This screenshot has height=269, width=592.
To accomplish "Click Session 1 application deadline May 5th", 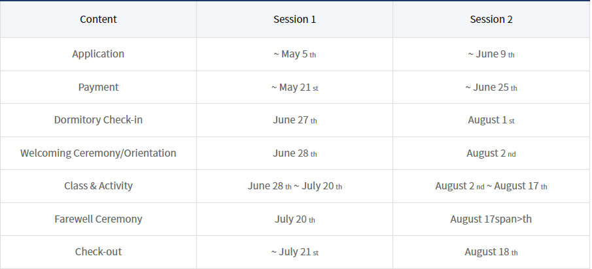I will [x=294, y=54].
